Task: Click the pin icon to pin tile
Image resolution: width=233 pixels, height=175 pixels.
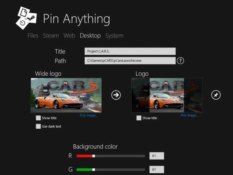Action: [x=216, y=95]
